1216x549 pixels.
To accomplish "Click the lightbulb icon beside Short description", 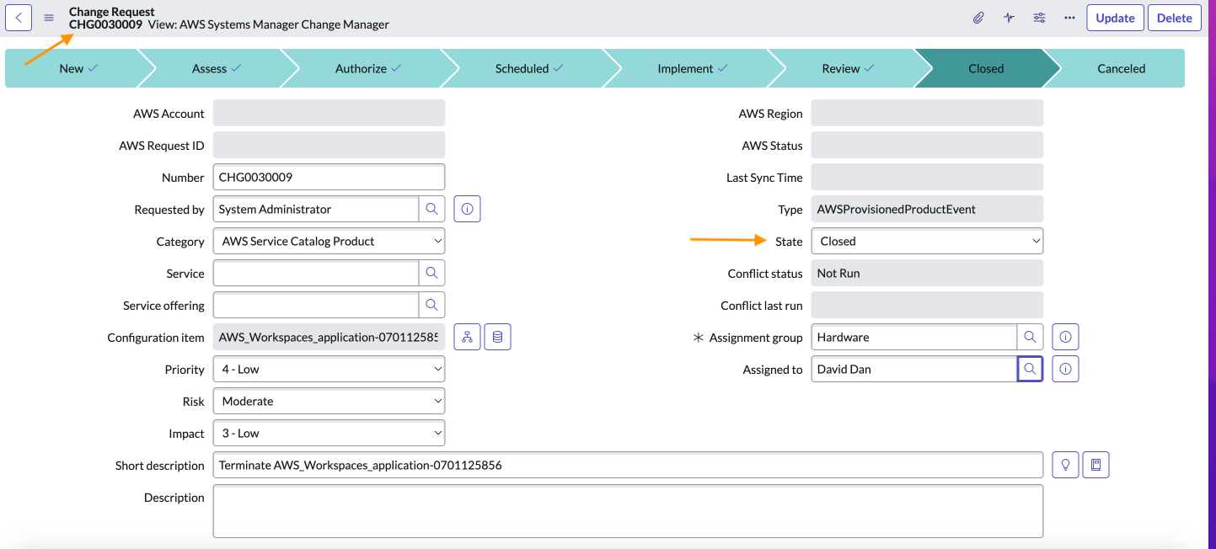I will coord(1065,464).
